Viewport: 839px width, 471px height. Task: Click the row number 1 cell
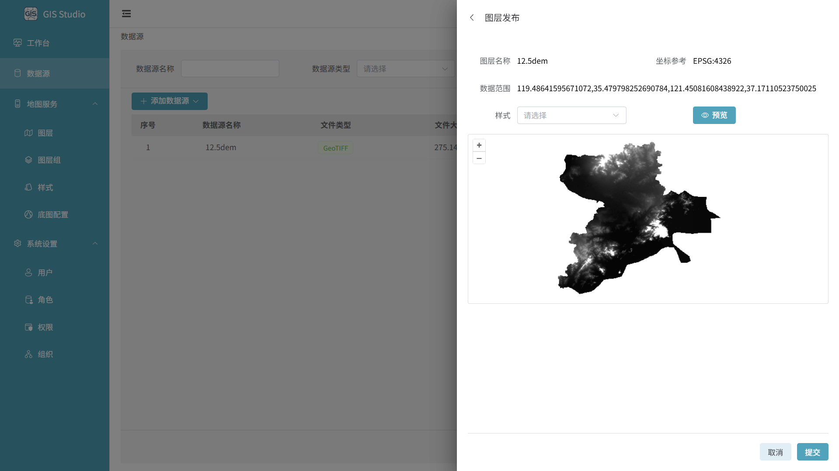[x=148, y=148]
